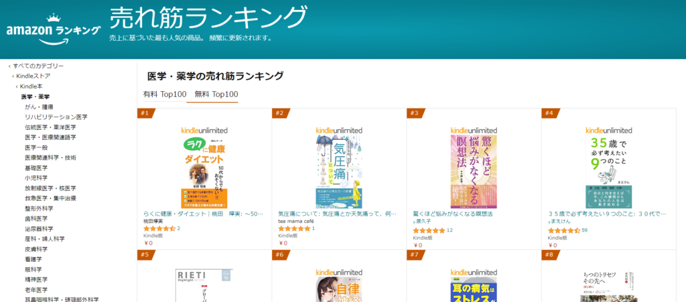Select the 無料 Top100 tab
The width and height of the screenshot is (686, 302).
tap(216, 94)
